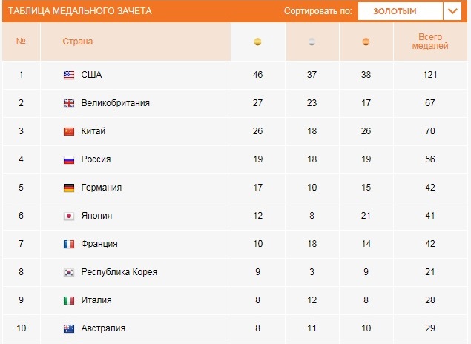Click the gold medal column icon
The image size is (471, 344).
tap(257, 42)
